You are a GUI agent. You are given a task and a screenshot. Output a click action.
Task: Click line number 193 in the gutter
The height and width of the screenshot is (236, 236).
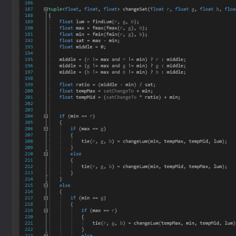(x=29, y=47)
